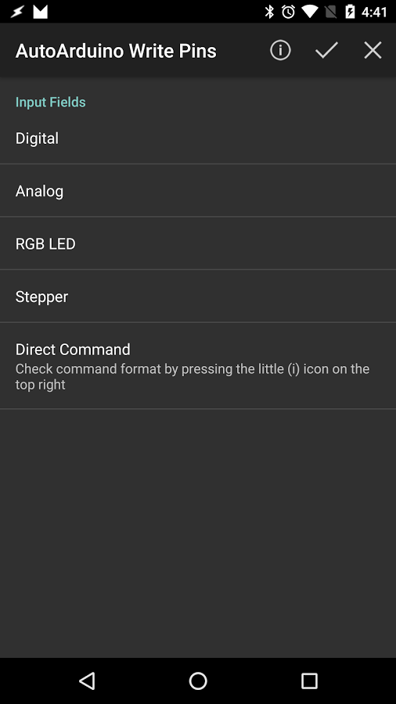Viewport: 396px width, 704px height.
Task: Select the RGB LED entry
Action: click(198, 244)
